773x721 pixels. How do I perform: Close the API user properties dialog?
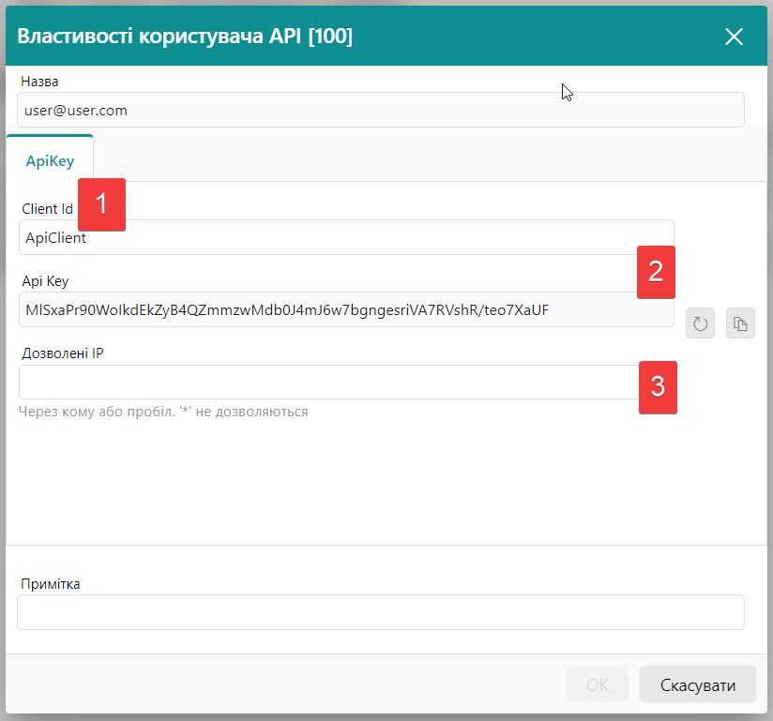coord(734,37)
